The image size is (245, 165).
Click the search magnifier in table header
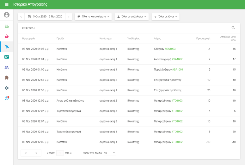(x=233, y=28)
